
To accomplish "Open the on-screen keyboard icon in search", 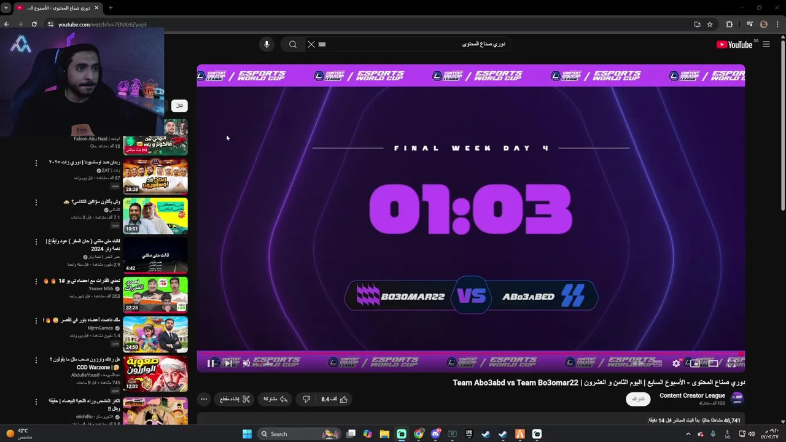I will 322,44.
